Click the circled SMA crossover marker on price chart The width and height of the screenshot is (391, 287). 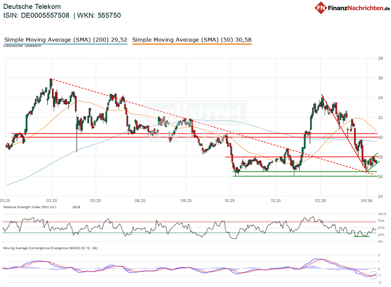point(328,138)
